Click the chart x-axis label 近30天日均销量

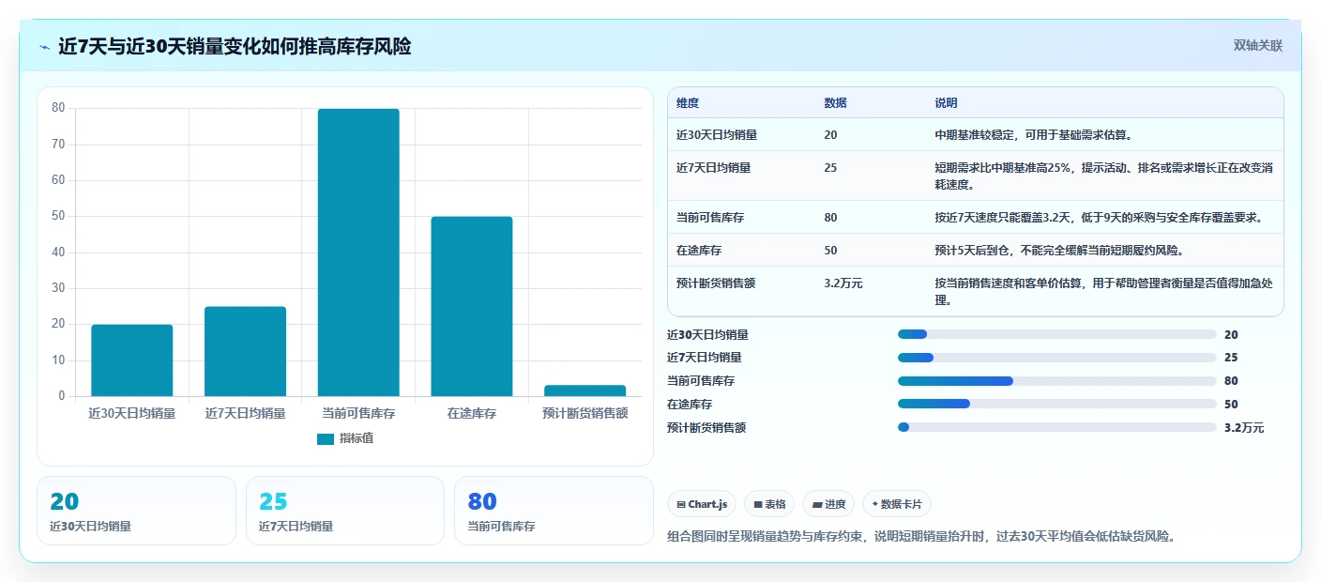tap(132, 413)
